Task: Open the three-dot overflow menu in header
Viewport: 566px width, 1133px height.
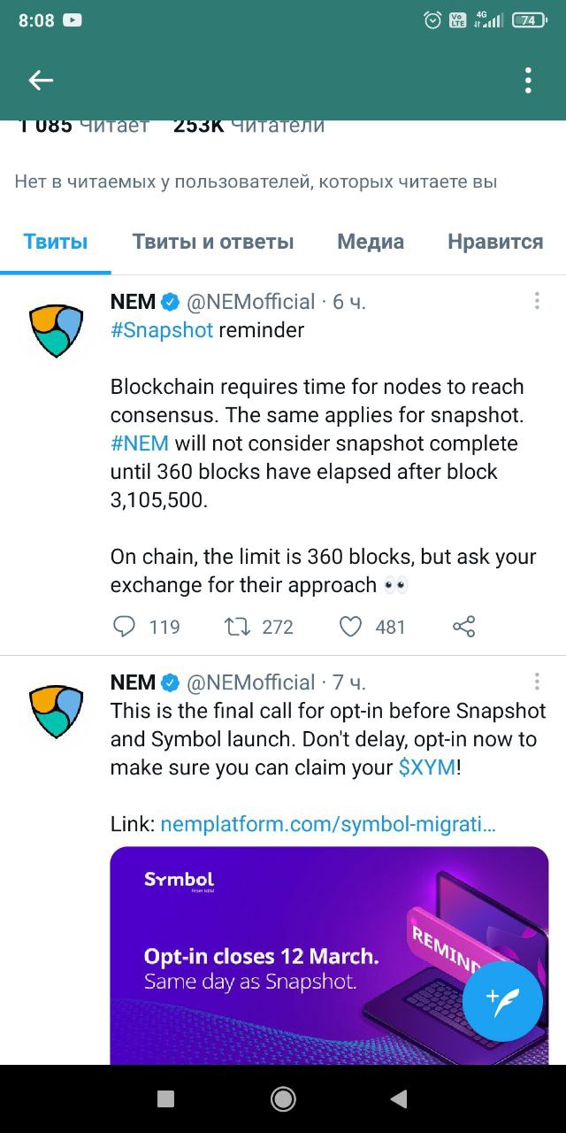Action: tap(528, 81)
